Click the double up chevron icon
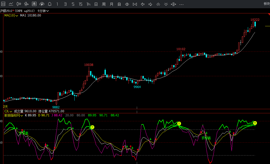This screenshot has height=164, width=270. click(x=158, y=4)
